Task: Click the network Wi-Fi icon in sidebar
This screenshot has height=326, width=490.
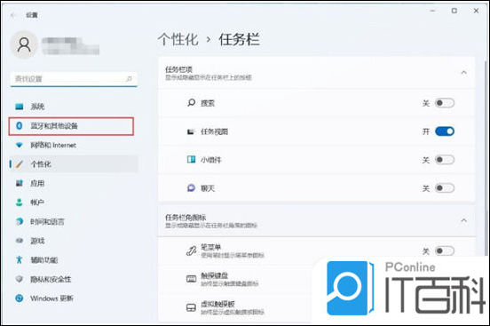Action: 20,145
